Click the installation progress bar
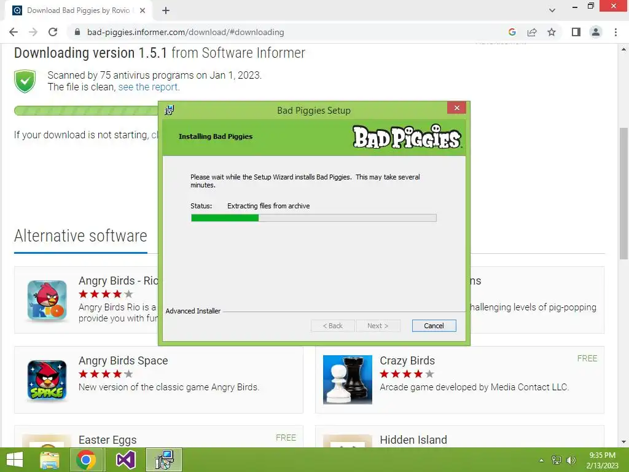This screenshot has width=629, height=472. click(x=314, y=218)
